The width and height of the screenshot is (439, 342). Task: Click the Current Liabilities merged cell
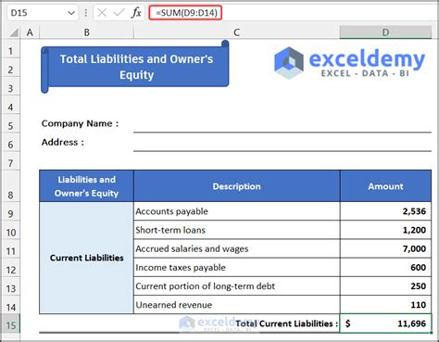point(86,258)
